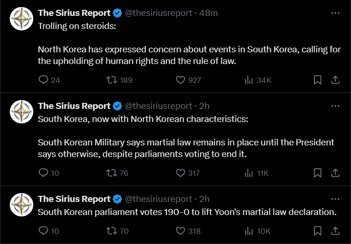Viewport: 351px width, 244px height.
Task: View analytics showing 10K views
Action: coord(258,231)
